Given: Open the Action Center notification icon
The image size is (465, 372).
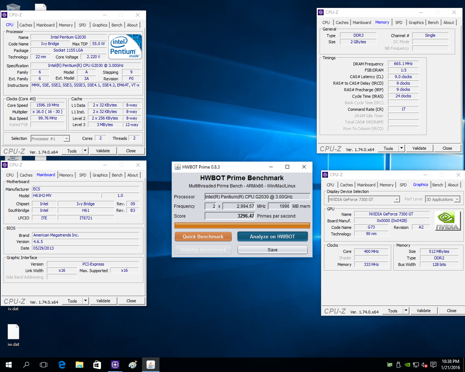Looking at the screenshot, I should coord(433,365).
